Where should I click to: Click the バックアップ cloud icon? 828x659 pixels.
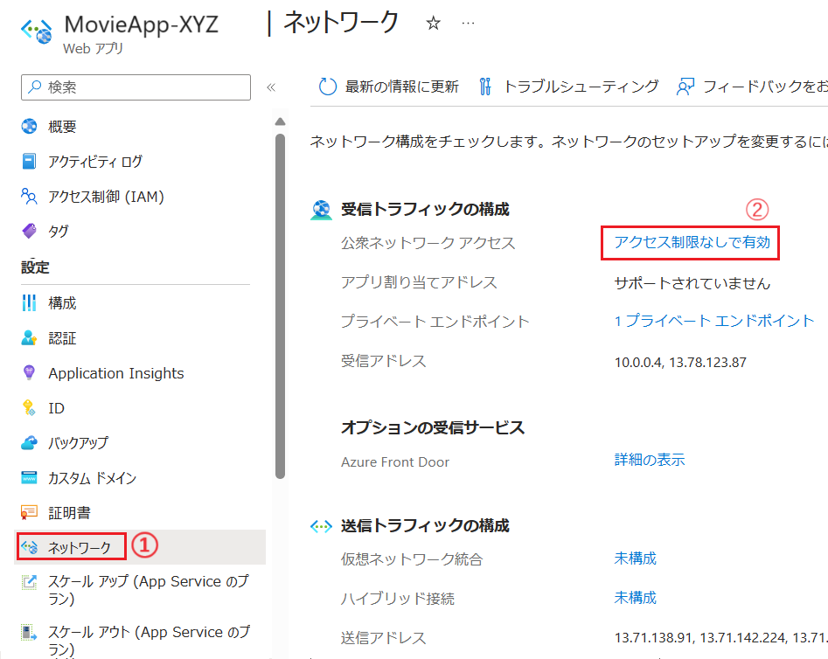click(29, 442)
